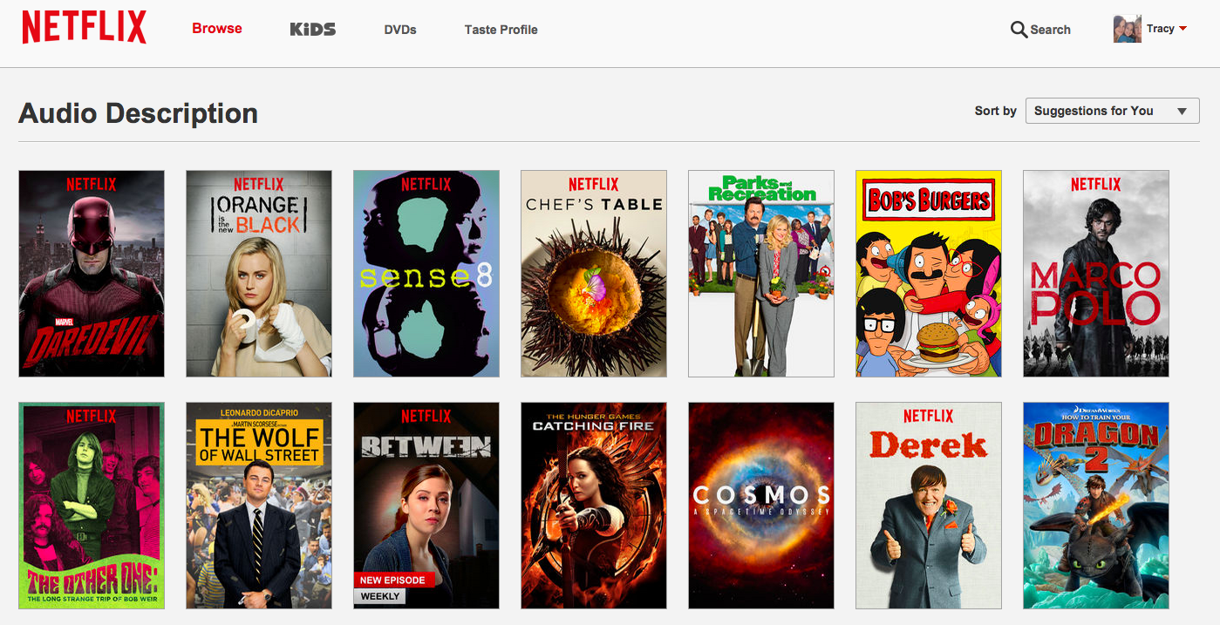Select the Derek poster

(x=929, y=506)
